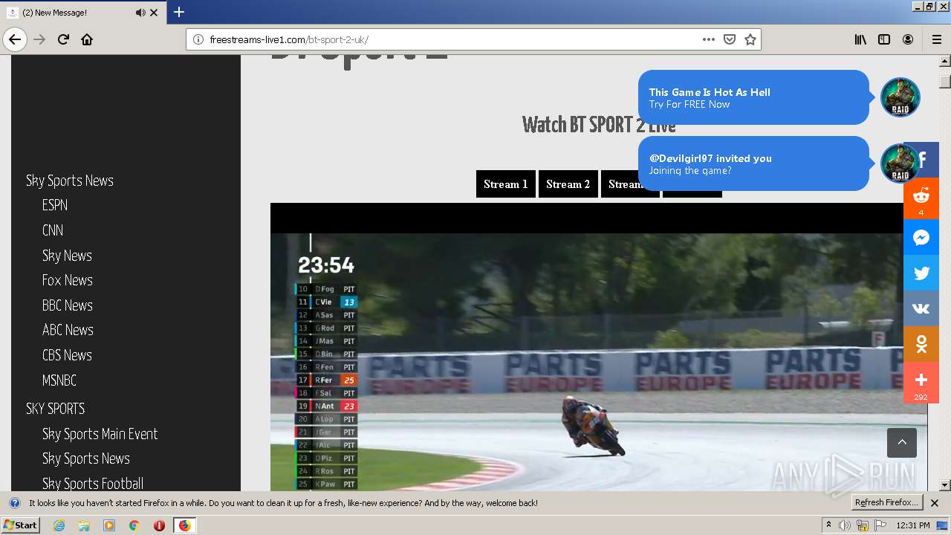951x535 pixels.
Task: Select Stream 2
Action: click(568, 184)
